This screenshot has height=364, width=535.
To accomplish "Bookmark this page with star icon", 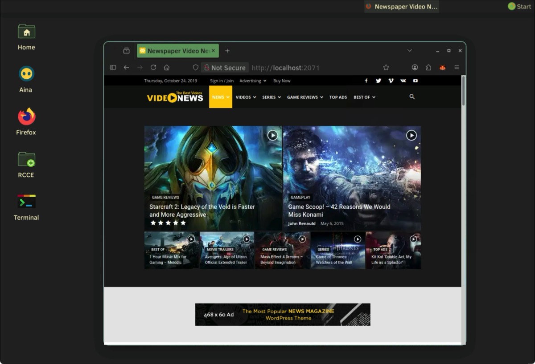I will point(386,68).
